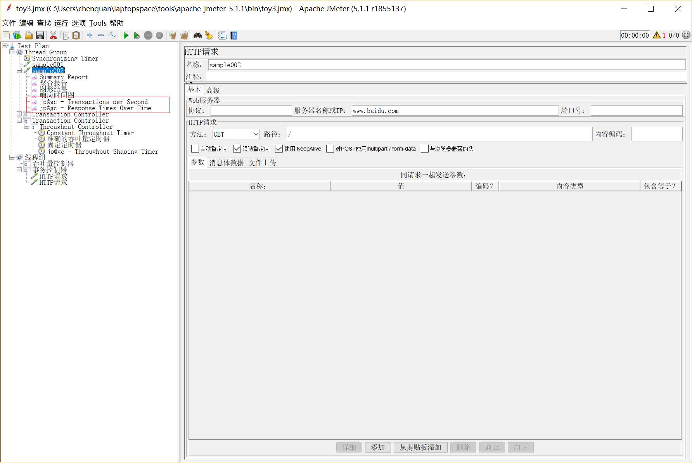The image size is (692, 463).
Task: Open the 编辑 menu
Action: coord(26,23)
